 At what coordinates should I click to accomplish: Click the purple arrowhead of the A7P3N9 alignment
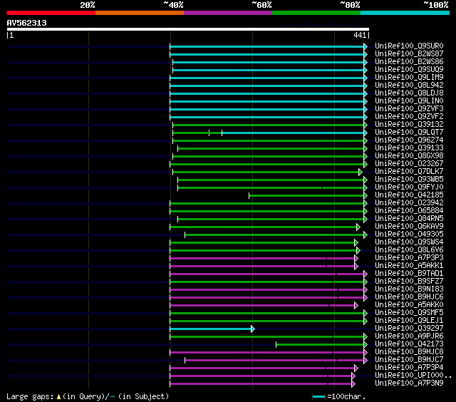pos(353,384)
